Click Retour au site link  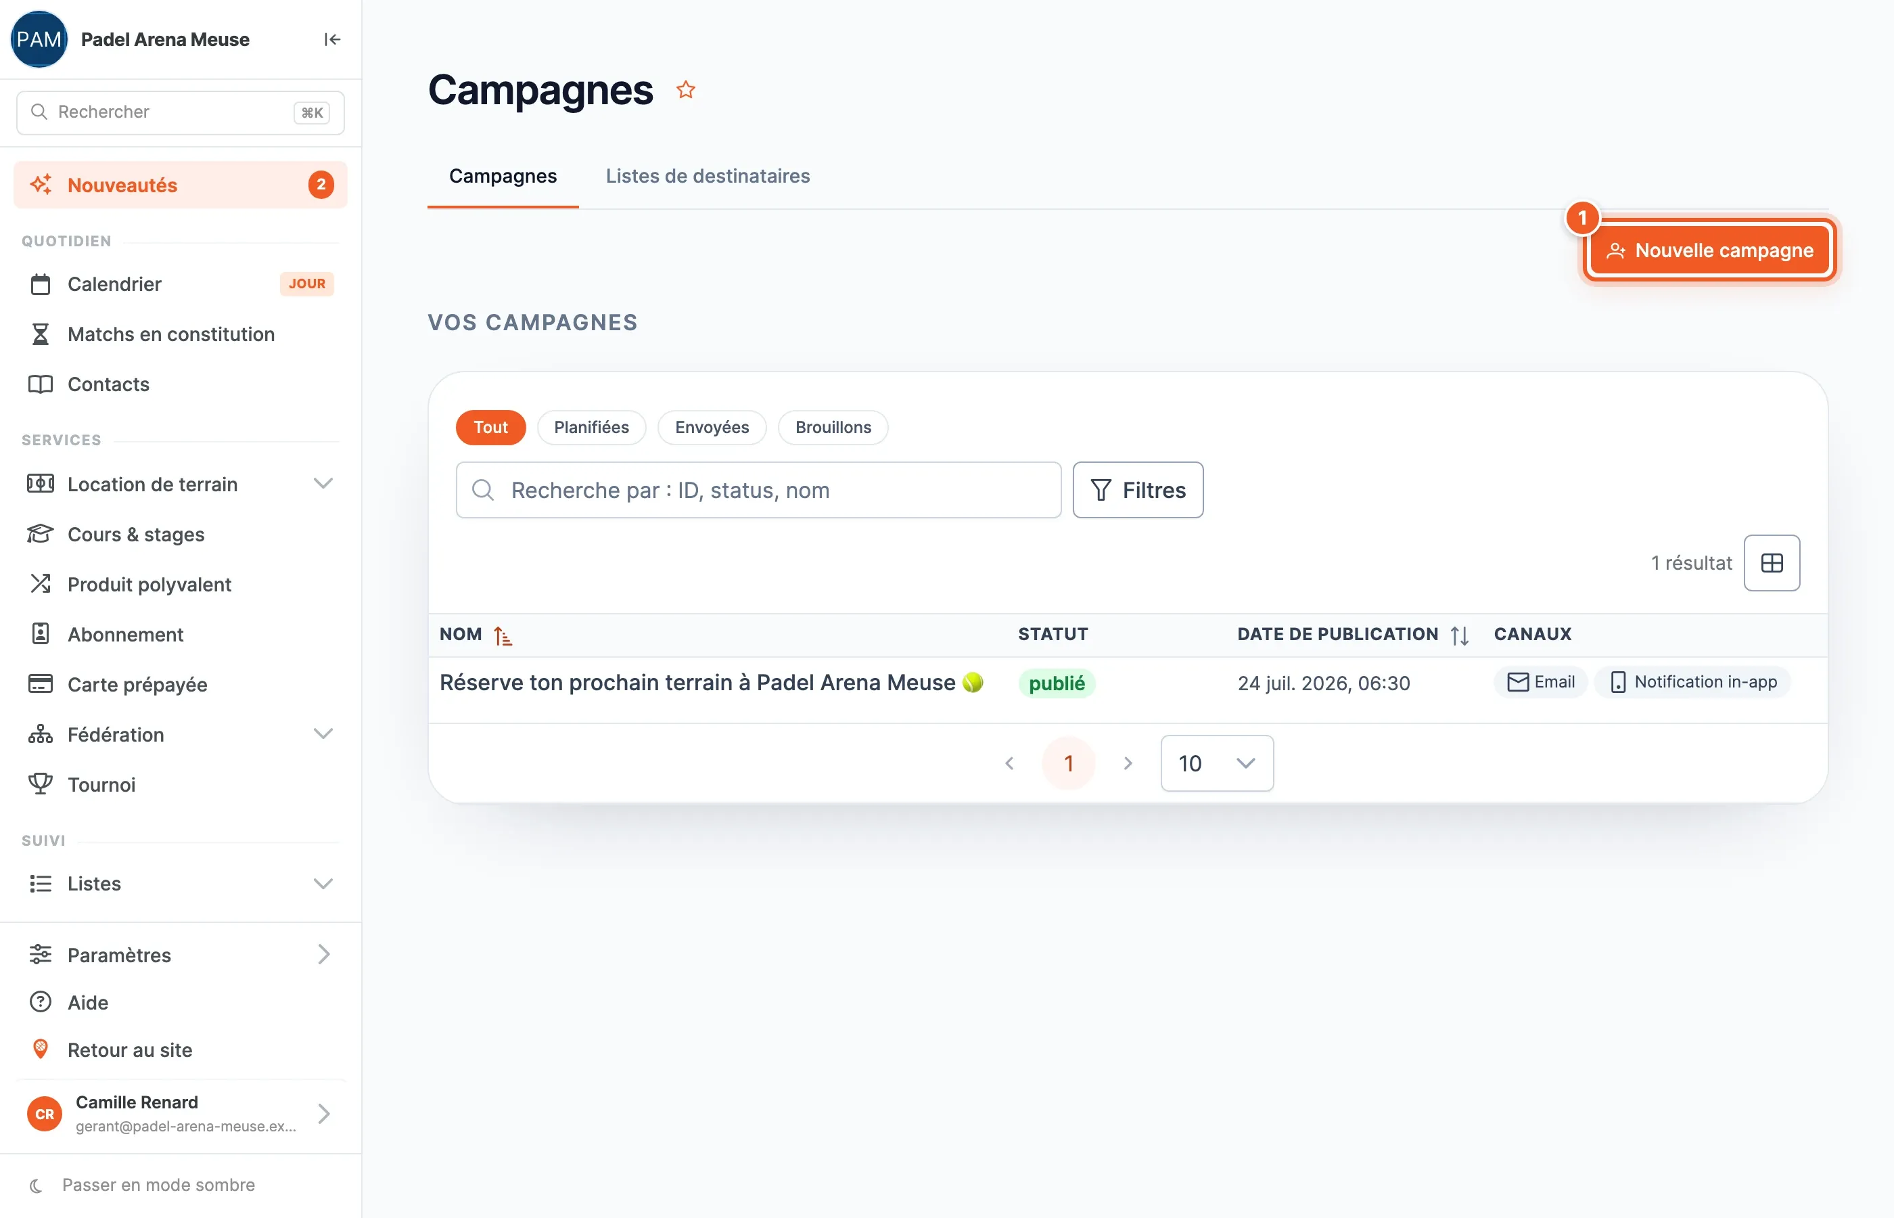180,1050
